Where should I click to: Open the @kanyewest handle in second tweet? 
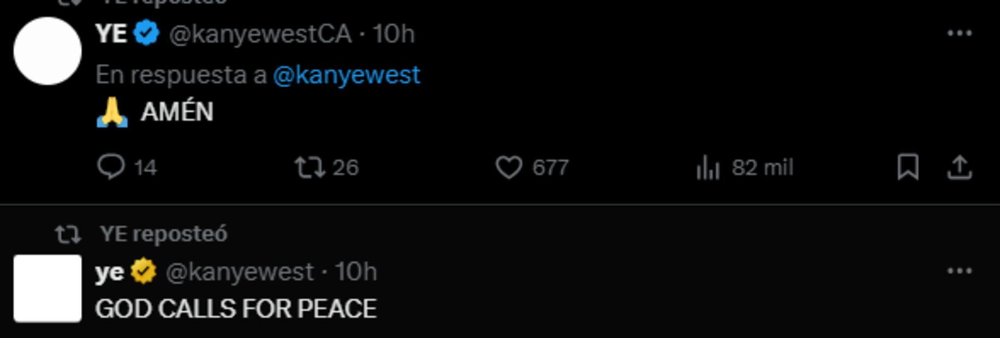(x=239, y=272)
